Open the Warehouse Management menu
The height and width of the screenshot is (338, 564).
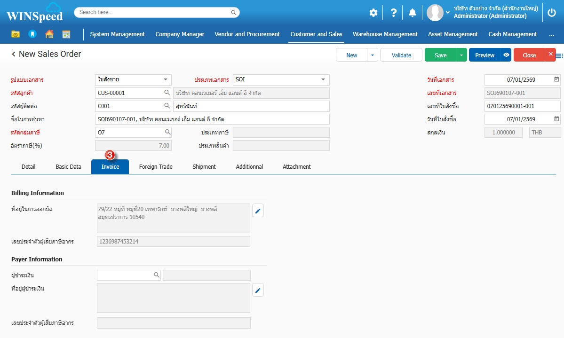pyautogui.click(x=385, y=34)
